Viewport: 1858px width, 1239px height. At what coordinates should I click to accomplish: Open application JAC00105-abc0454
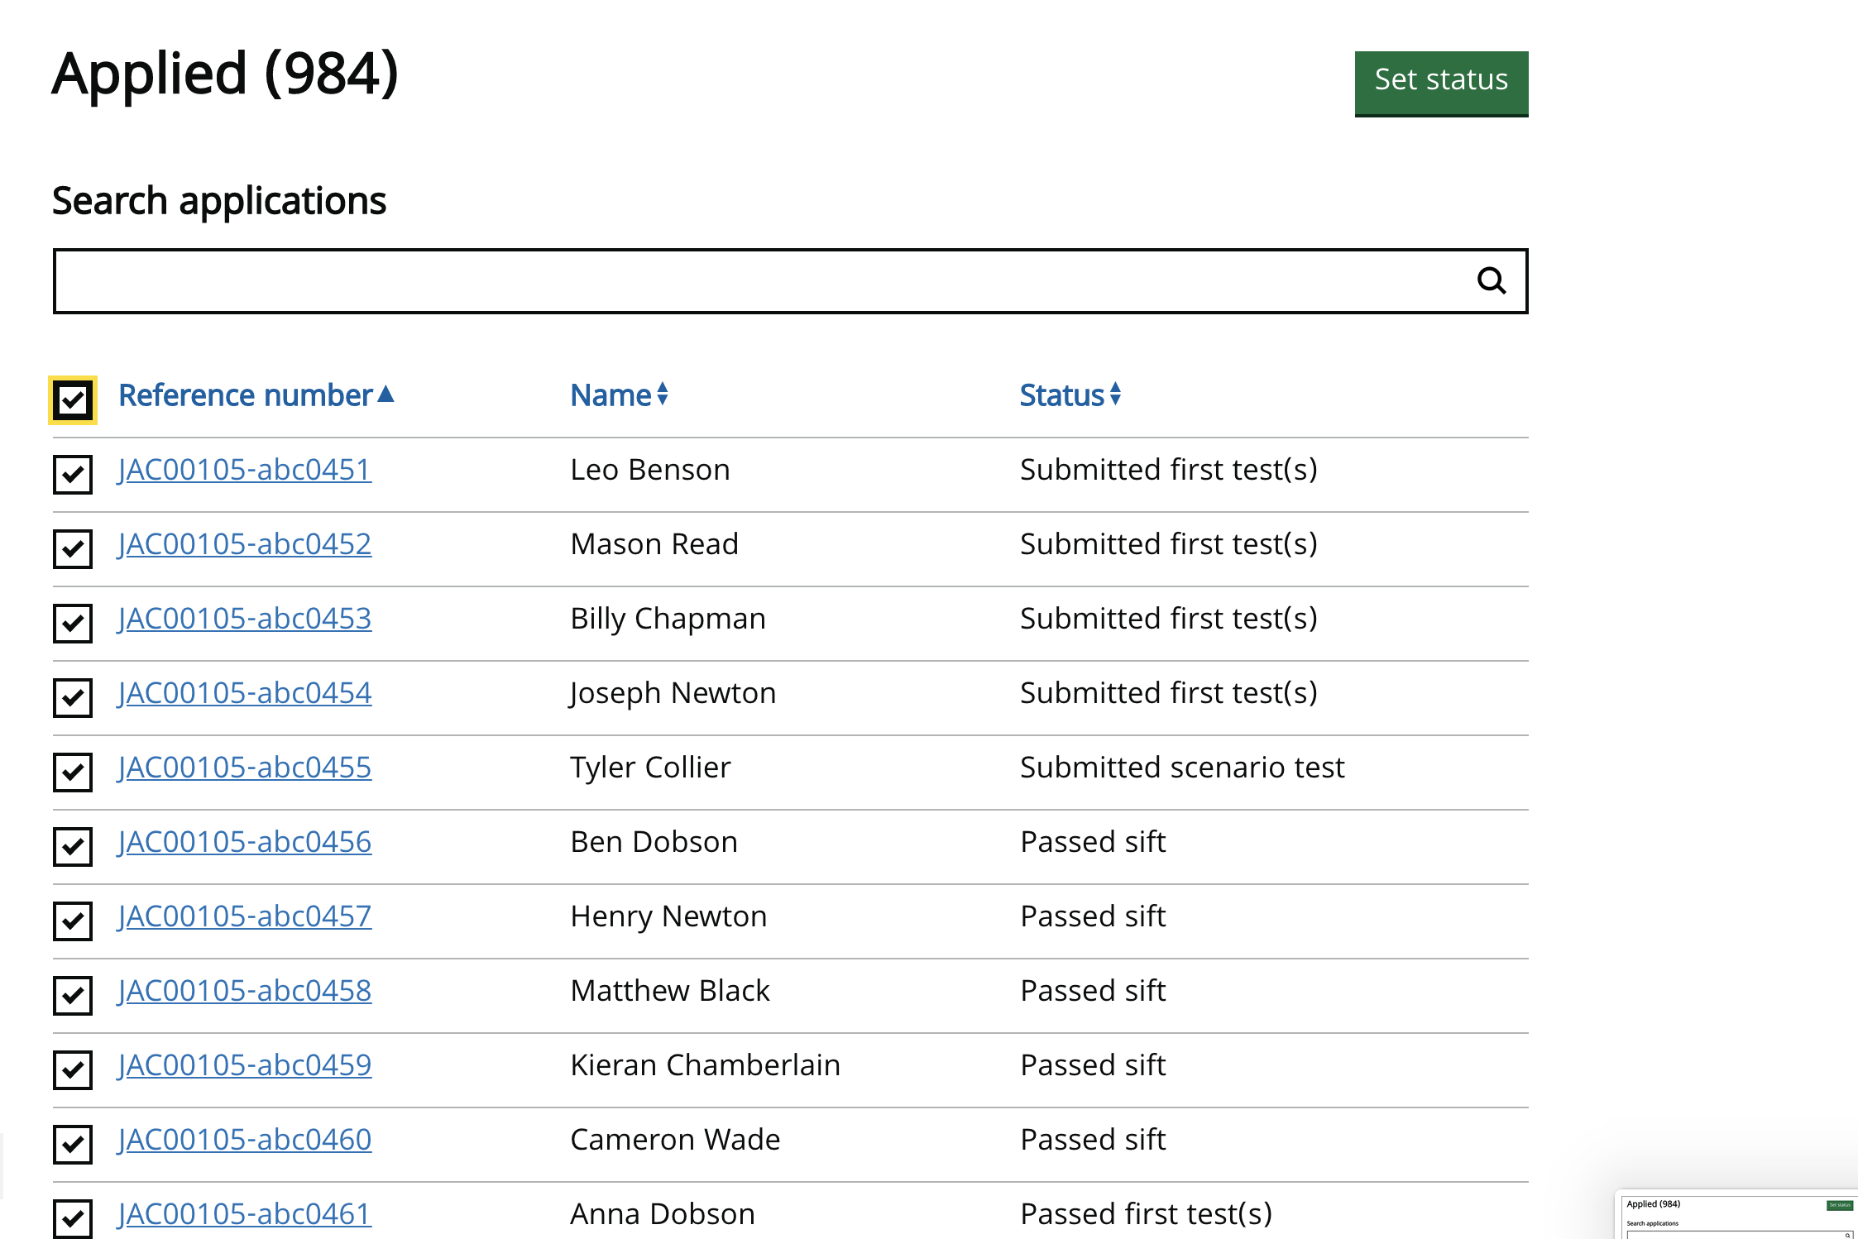245,693
